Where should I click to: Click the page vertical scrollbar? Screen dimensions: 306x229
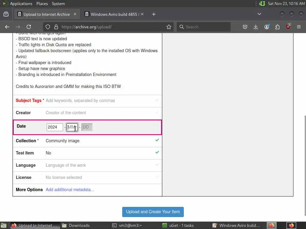coord(305,165)
